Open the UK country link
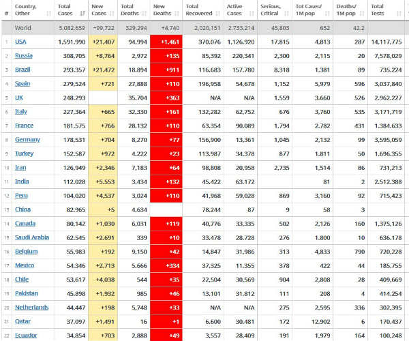Image resolution: width=409 pixels, height=341 pixels. click(x=19, y=98)
